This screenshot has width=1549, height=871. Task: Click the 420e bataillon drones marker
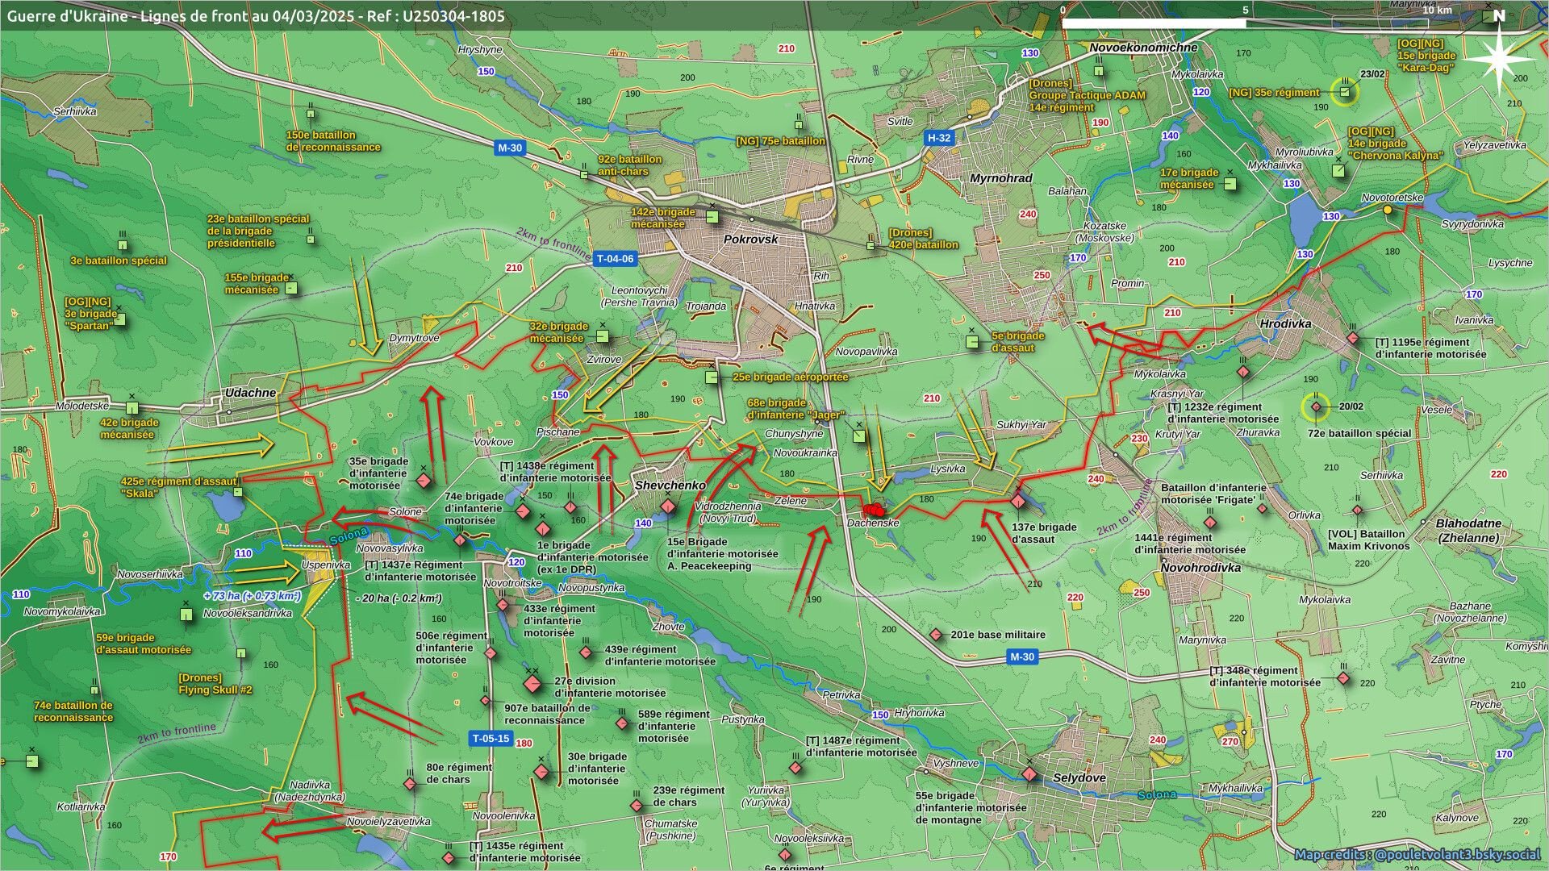point(871,245)
